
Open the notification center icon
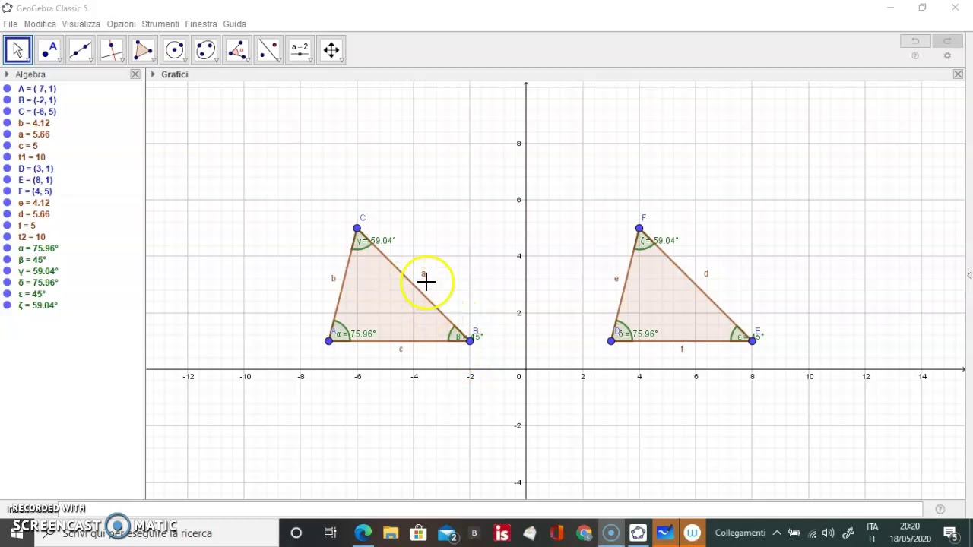click(x=950, y=533)
